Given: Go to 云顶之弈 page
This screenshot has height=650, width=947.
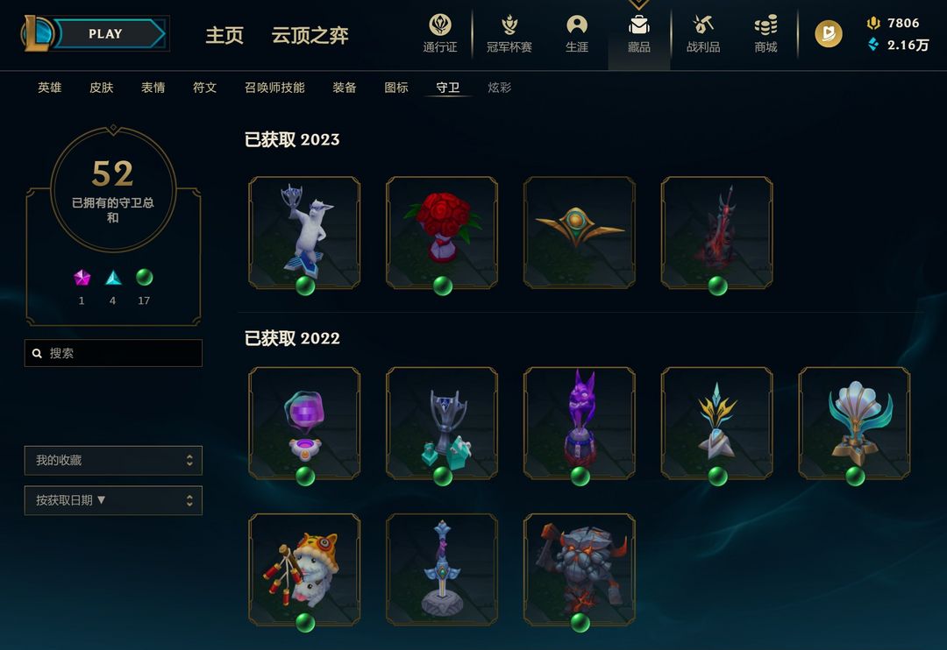Looking at the screenshot, I should tap(310, 36).
